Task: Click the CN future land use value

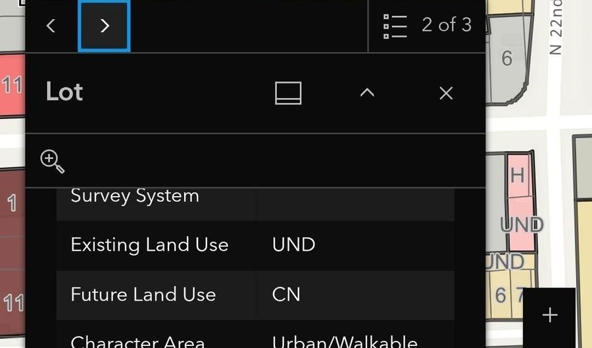Action: pyautogui.click(x=286, y=295)
